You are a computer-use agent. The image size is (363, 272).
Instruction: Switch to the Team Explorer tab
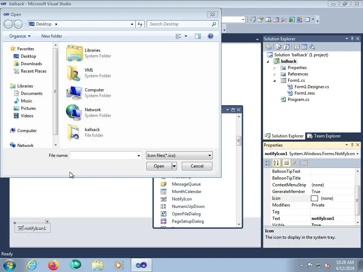tap(324, 136)
